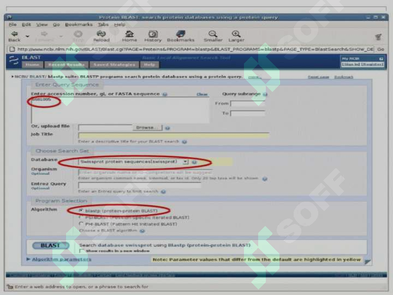The height and width of the screenshot is (295, 393).
Task: Open the History toolbar button
Action: (x=153, y=36)
